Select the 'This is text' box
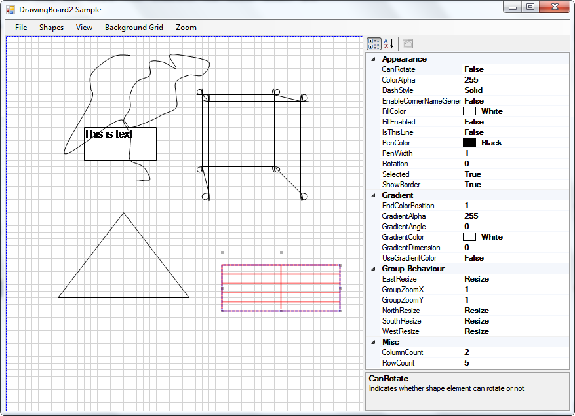Screen dimensions: 575x416 (x=120, y=143)
